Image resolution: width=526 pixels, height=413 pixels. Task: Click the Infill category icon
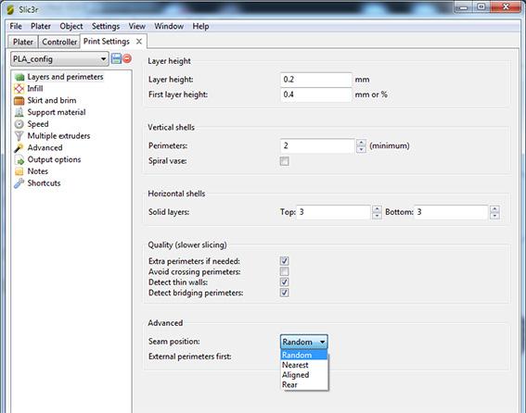point(19,89)
